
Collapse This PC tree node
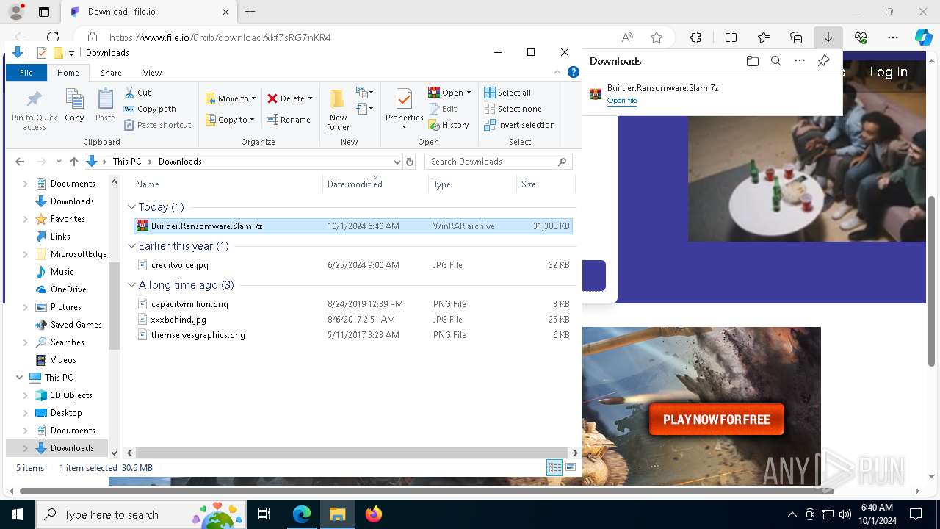(19, 378)
